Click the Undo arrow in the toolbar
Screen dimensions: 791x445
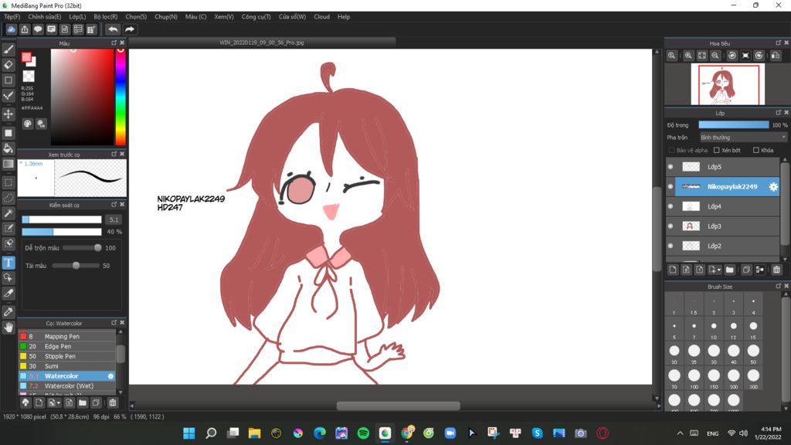click(113, 29)
